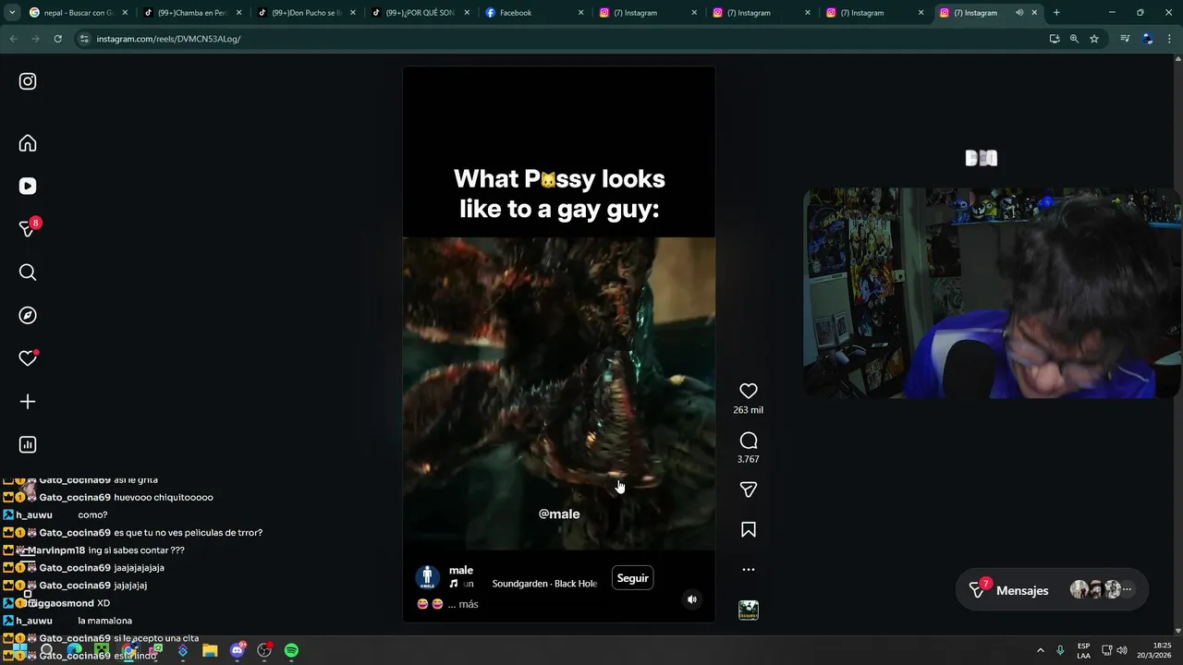Open Discord from the taskbar
Screen dimensions: 1183x665
click(x=238, y=650)
